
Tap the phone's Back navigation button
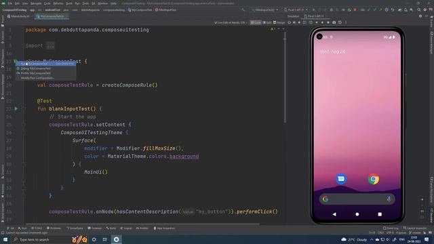(334, 214)
